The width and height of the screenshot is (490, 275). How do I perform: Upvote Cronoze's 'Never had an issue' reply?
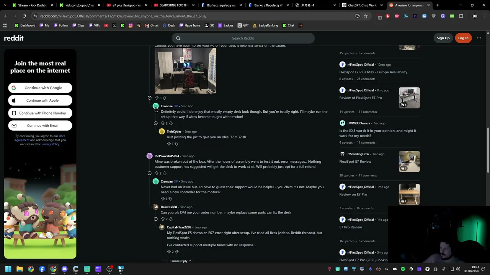pos(163,199)
